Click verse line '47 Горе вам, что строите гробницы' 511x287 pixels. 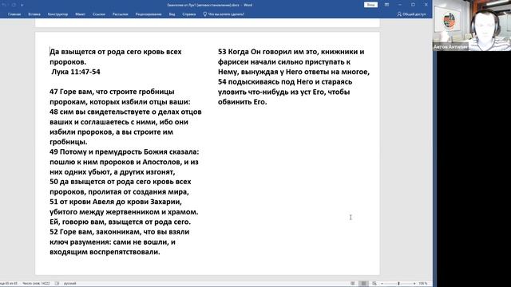[112, 92]
